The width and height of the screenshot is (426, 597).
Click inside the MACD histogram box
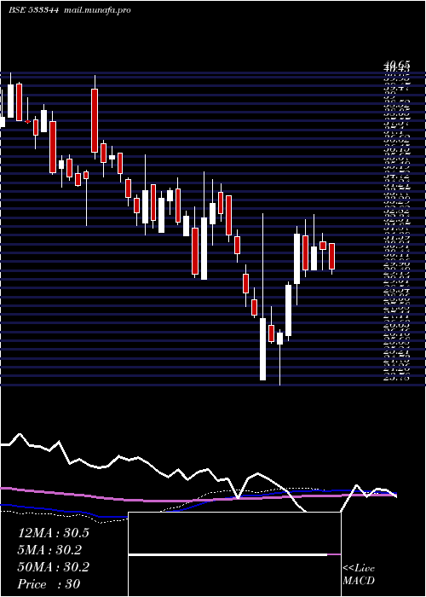coord(234,554)
